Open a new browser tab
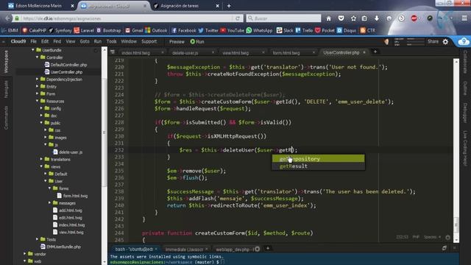 click(229, 6)
